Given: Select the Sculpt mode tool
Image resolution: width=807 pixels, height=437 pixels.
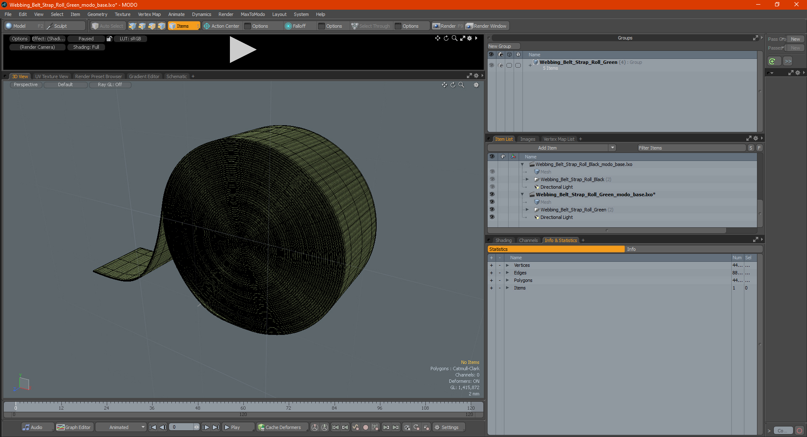Looking at the screenshot, I should click(x=61, y=26).
